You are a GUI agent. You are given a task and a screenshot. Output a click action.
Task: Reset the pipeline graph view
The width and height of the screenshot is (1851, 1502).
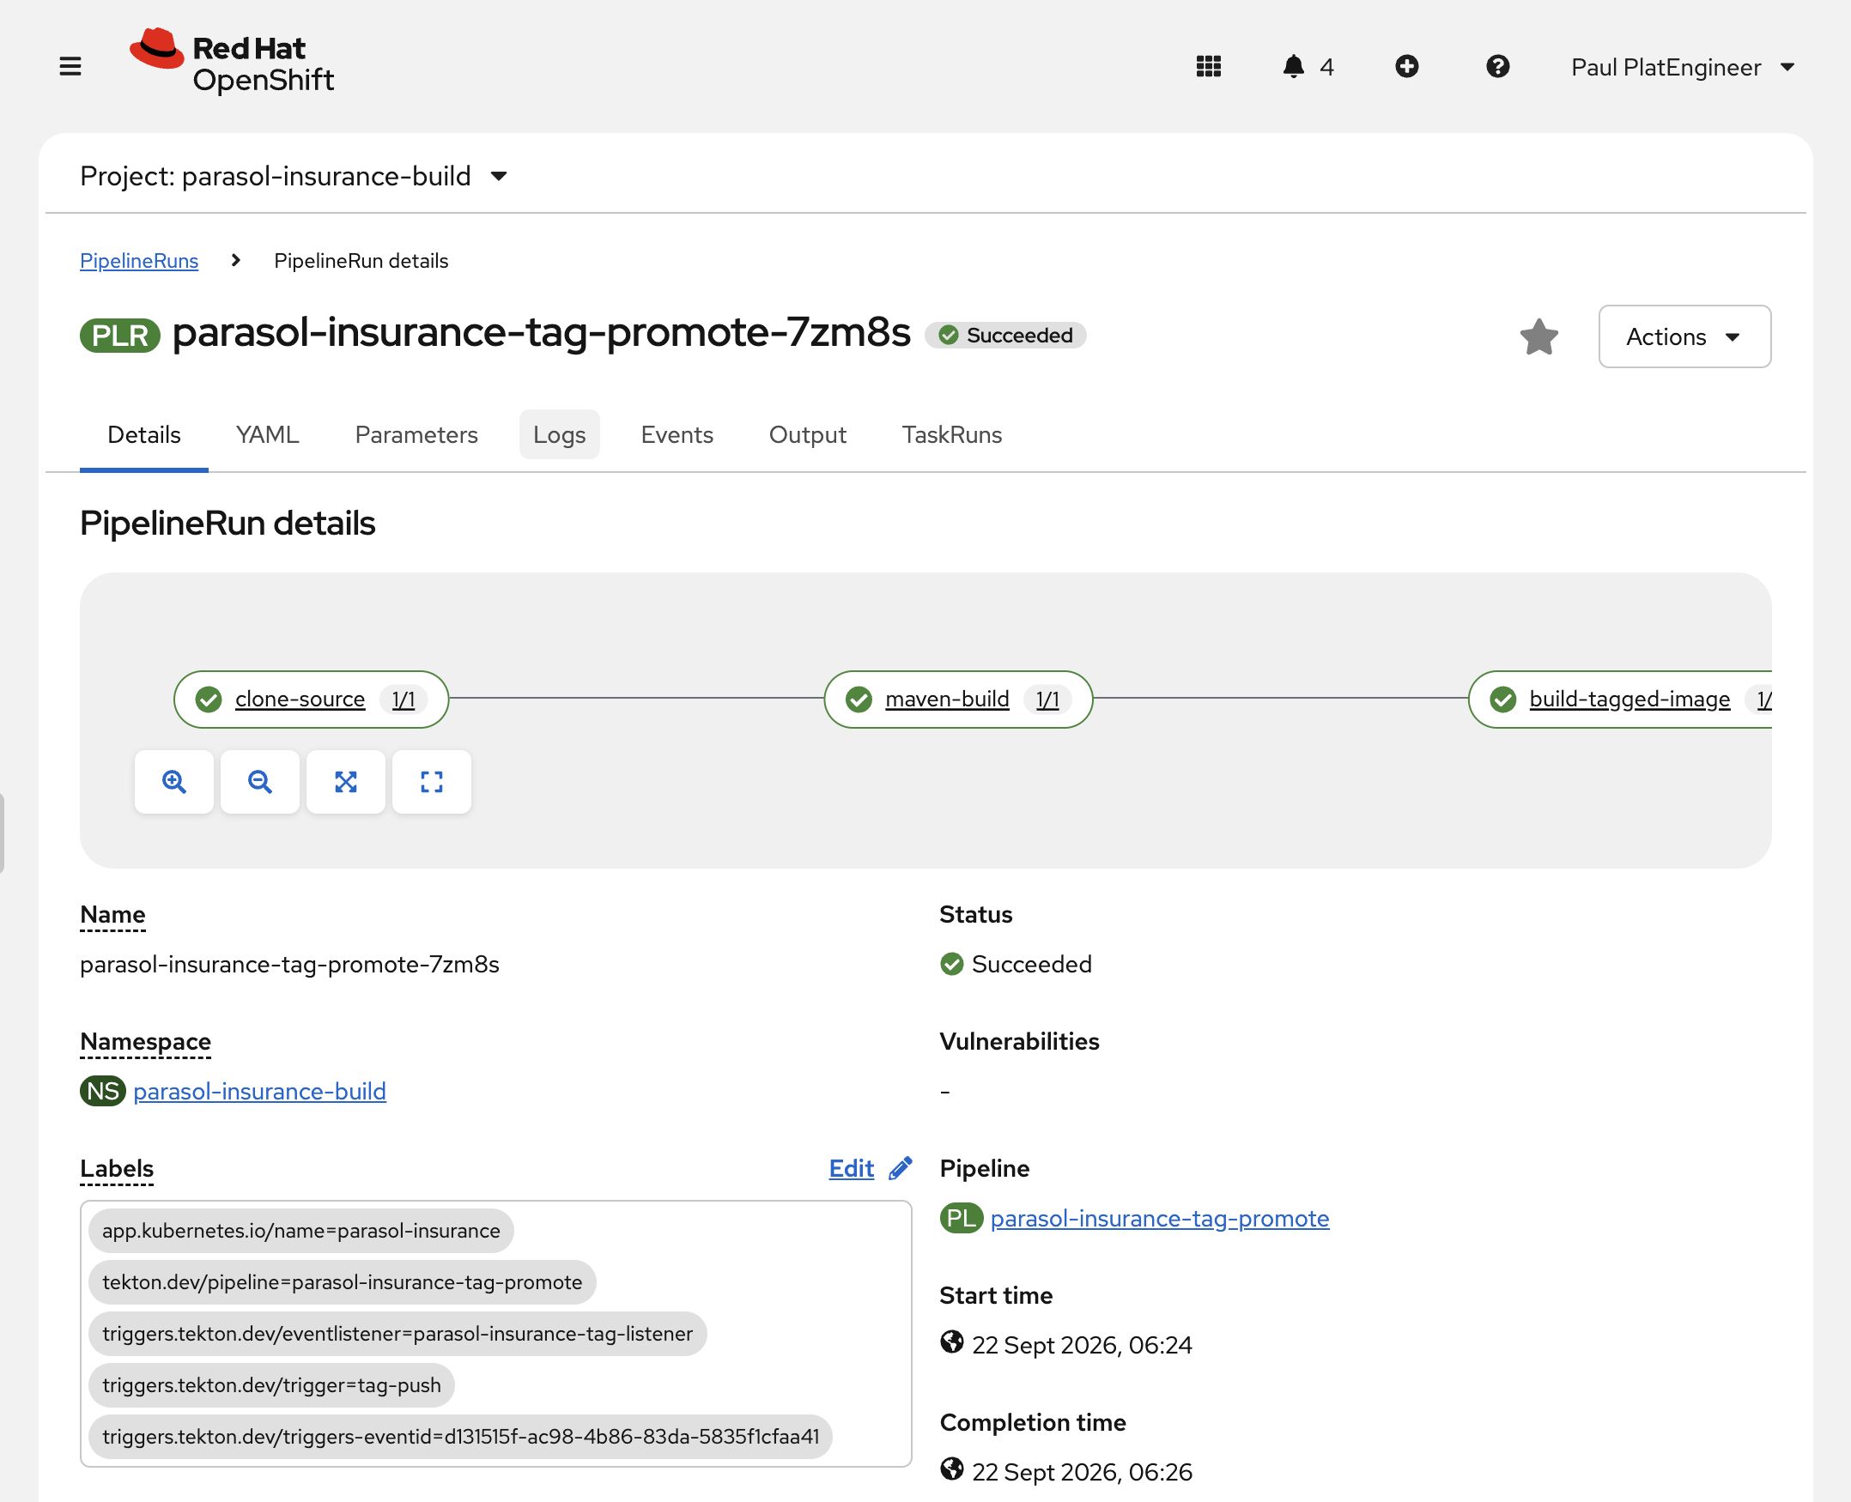click(431, 782)
